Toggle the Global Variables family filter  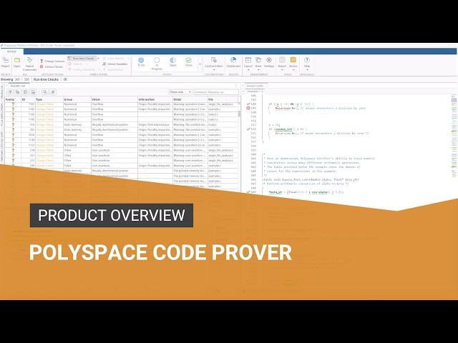tap(114, 64)
